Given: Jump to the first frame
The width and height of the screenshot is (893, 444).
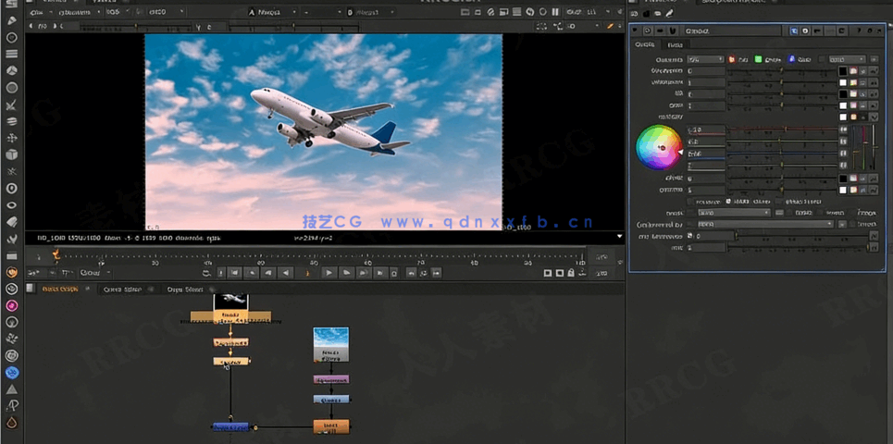Looking at the screenshot, I should [234, 273].
